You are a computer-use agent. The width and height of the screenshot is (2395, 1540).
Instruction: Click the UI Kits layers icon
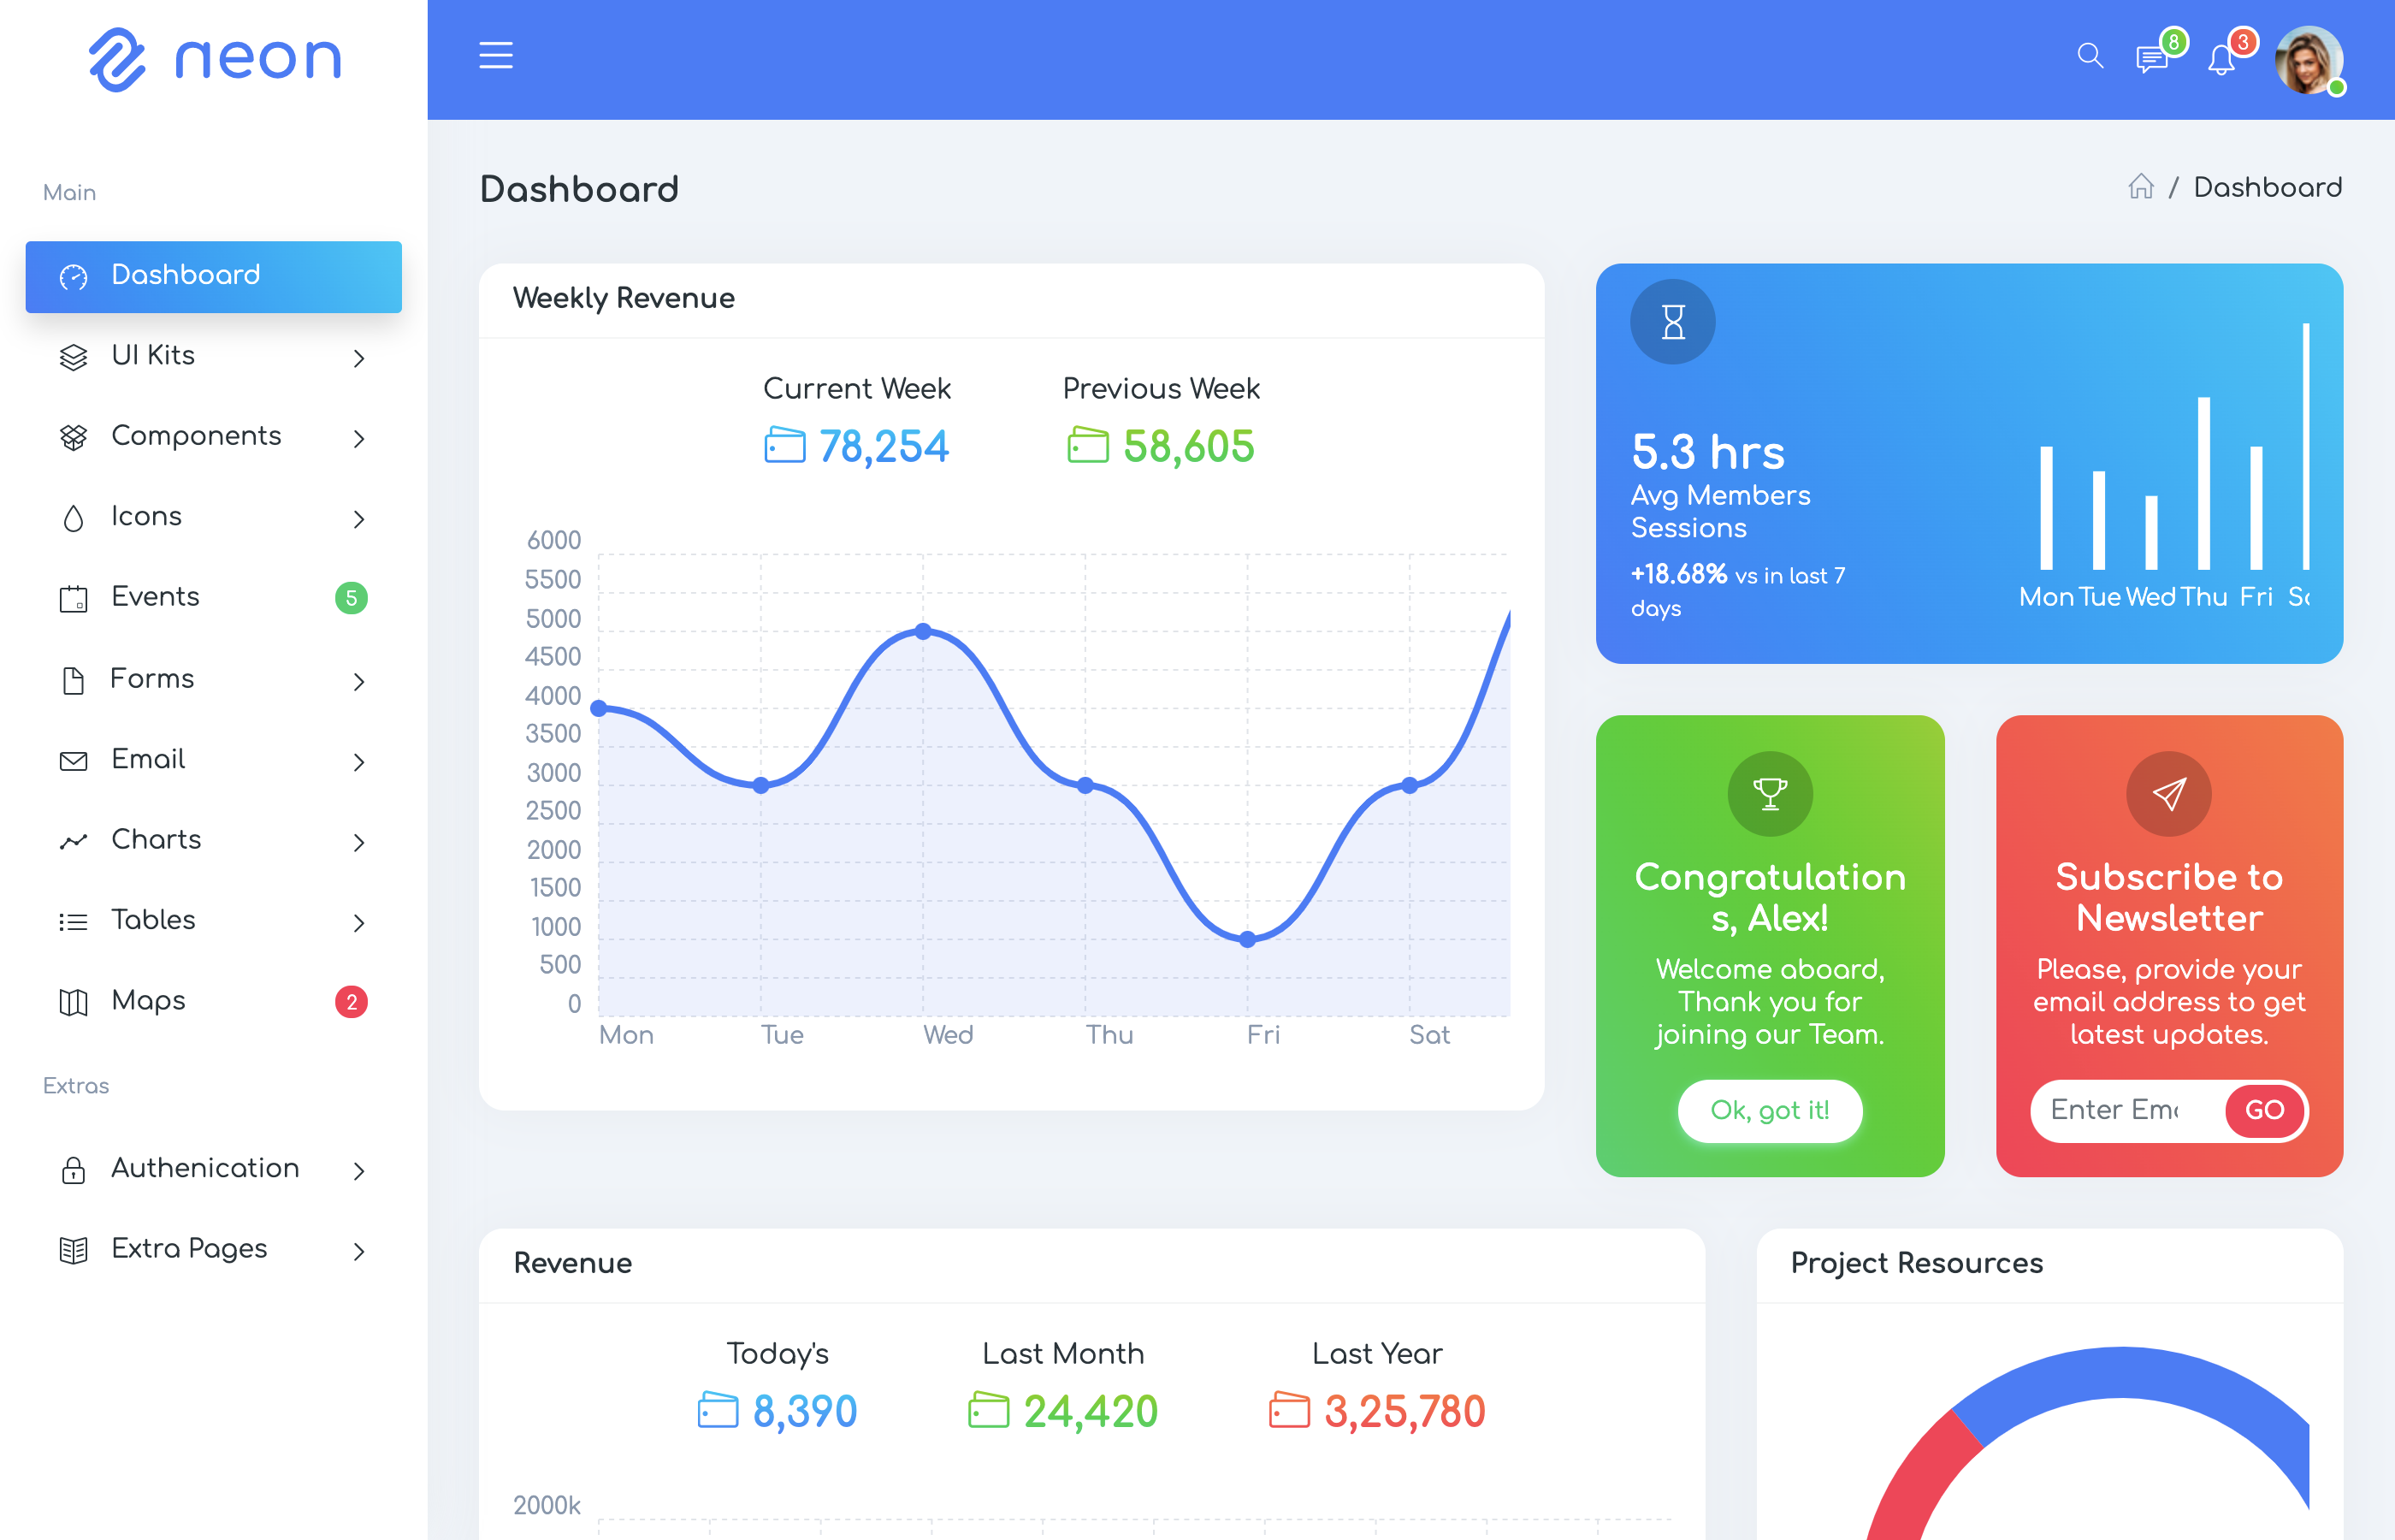pyautogui.click(x=74, y=357)
